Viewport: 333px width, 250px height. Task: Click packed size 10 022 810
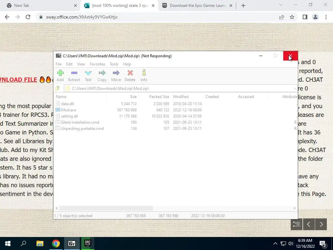pos(160,116)
